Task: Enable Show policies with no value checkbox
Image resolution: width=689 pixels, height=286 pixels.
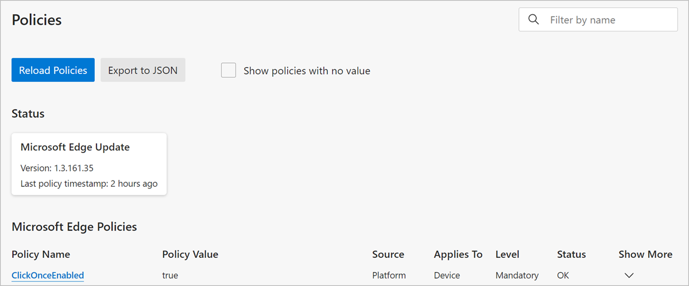Action: coord(229,70)
